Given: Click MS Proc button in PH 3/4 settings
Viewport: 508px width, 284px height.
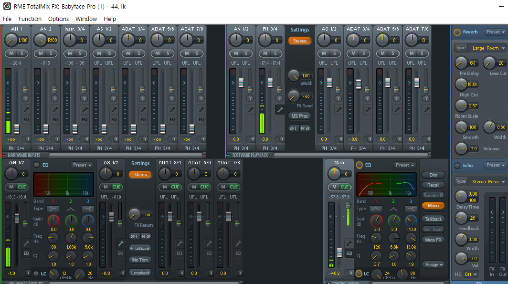Looking at the screenshot, I should [300, 116].
